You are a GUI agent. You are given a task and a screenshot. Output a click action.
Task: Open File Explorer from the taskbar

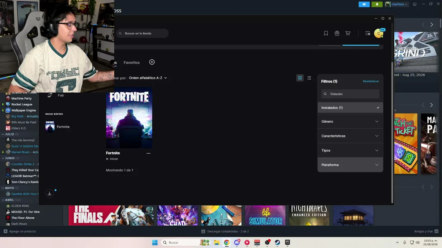217,242
